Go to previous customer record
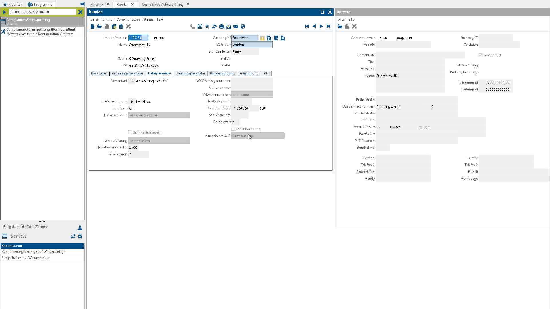The height and width of the screenshot is (309, 550). click(314, 26)
